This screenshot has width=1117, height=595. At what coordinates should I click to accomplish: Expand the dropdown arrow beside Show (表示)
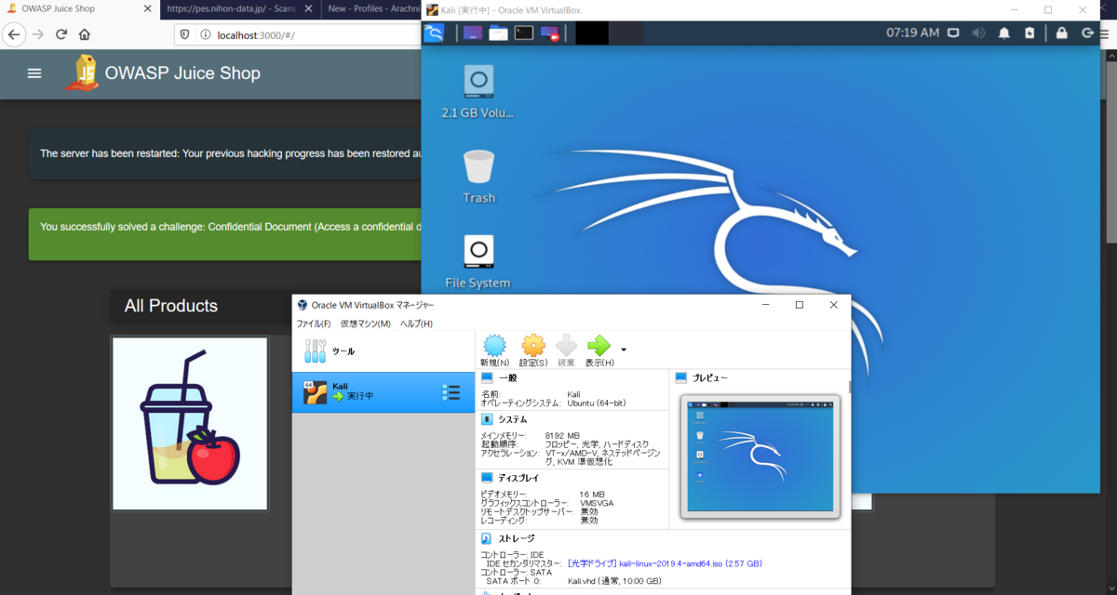click(x=624, y=350)
